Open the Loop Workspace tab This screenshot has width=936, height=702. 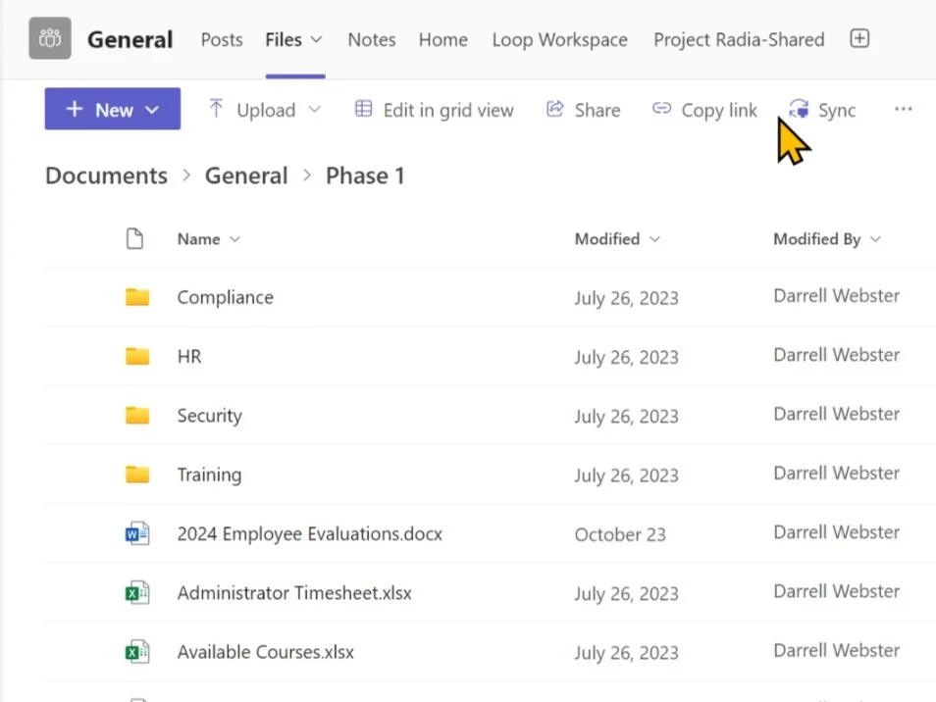click(559, 39)
